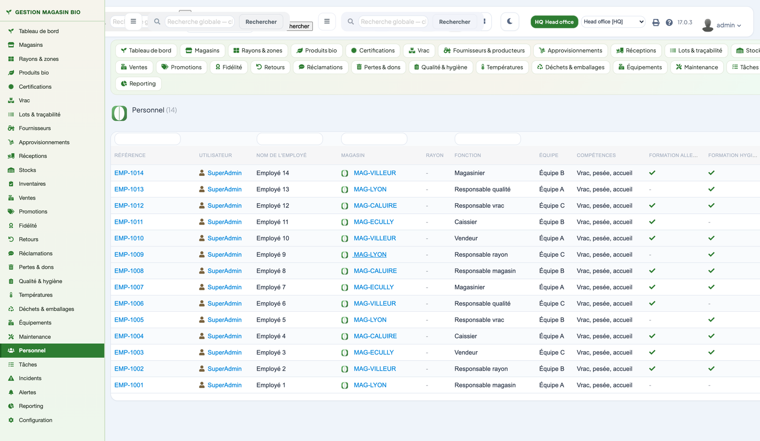This screenshot has height=441, width=760.
Task: Sort by the Référence column header
Action: coord(130,155)
